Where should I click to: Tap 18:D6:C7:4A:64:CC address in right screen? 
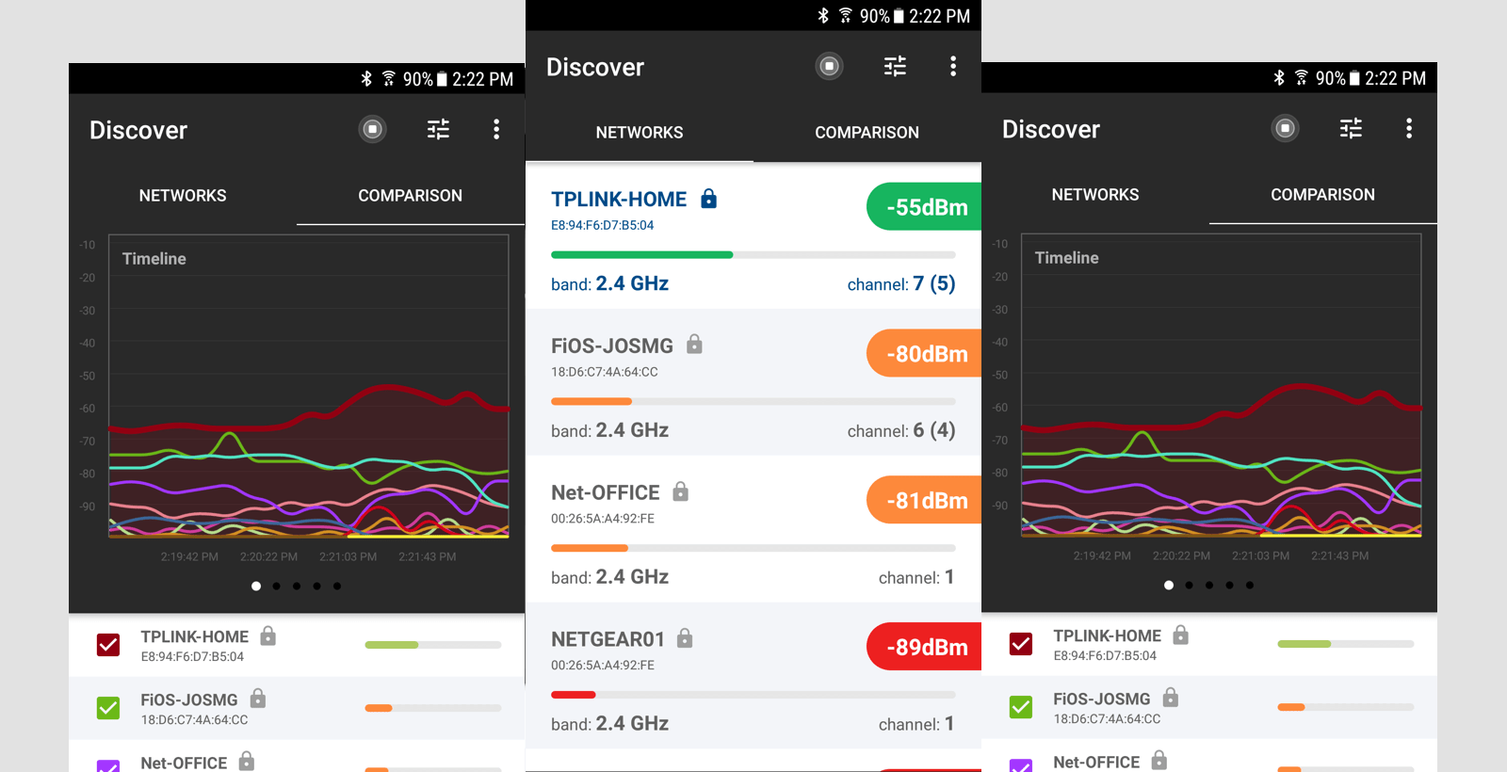point(1108,719)
